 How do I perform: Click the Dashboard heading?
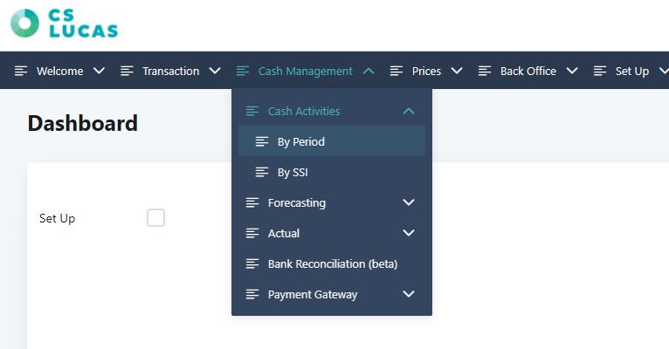pos(83,123)
